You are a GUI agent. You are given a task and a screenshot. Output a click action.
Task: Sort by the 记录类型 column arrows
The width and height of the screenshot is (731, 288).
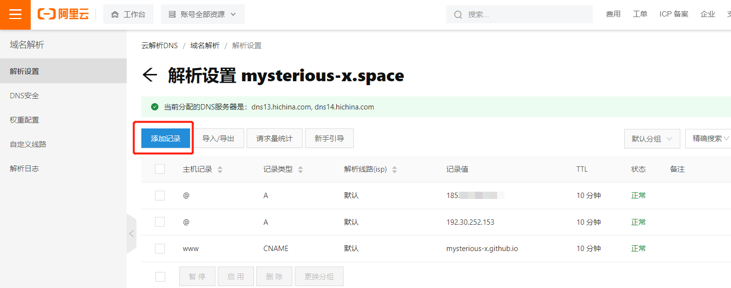pos(300,169)
